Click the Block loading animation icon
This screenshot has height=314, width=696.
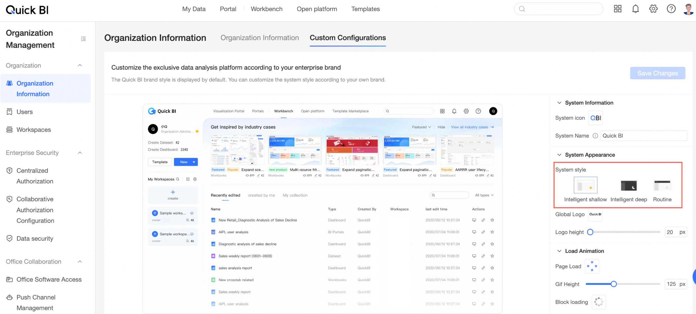click(599, 302)
